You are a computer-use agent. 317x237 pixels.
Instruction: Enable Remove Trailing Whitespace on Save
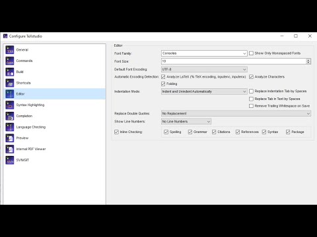[x=251, y=106]
